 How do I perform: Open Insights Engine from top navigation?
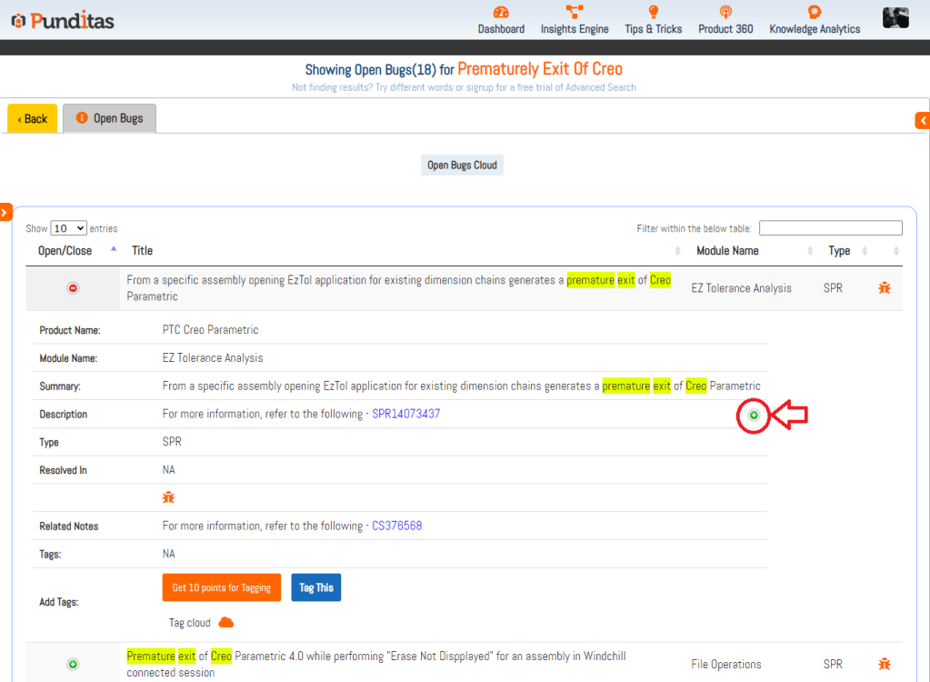click(575, 12)
